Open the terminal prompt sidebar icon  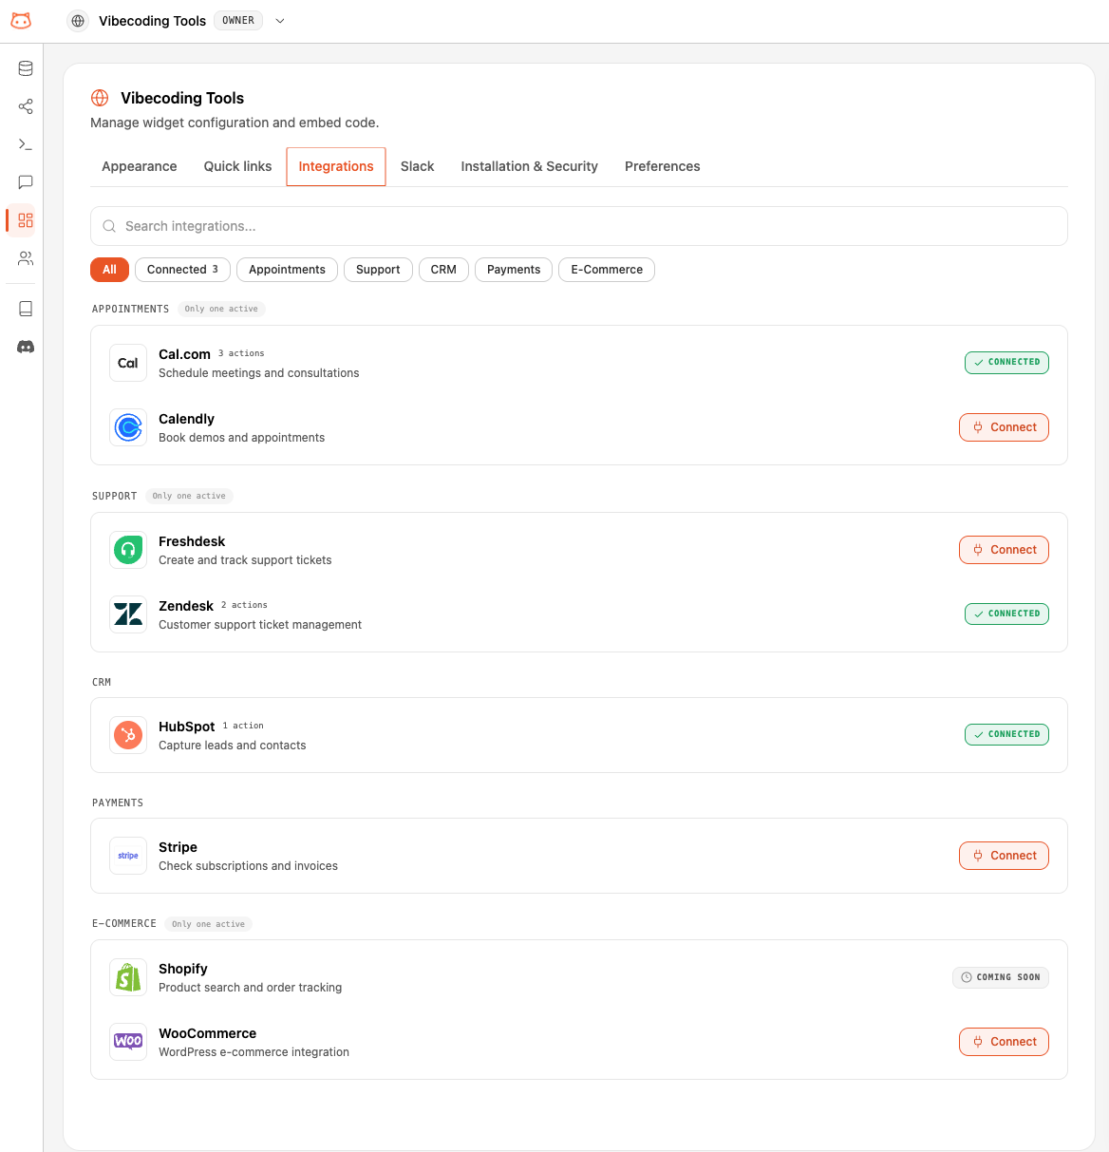[26, 144]
